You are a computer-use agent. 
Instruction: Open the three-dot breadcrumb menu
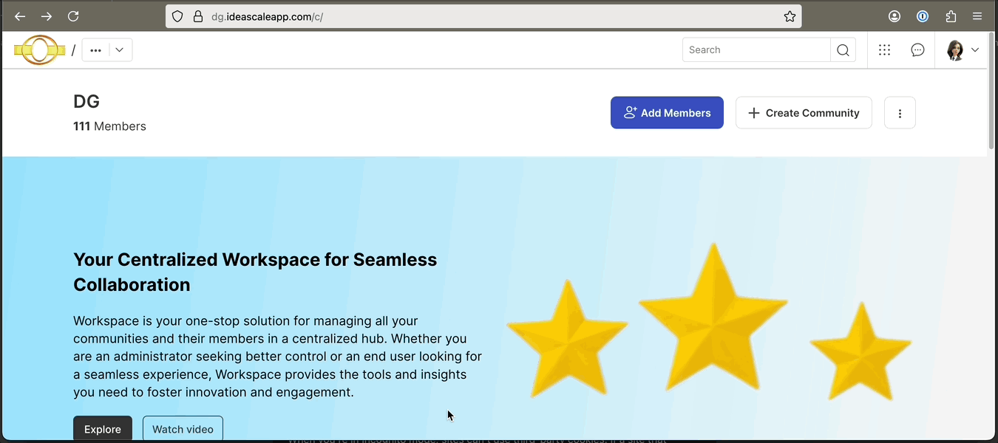click(95, 50)
